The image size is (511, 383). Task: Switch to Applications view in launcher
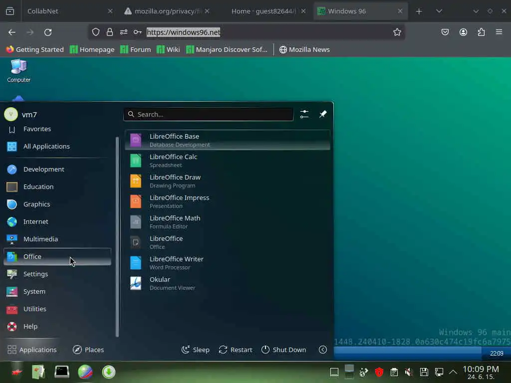click(x=32, y=350)
